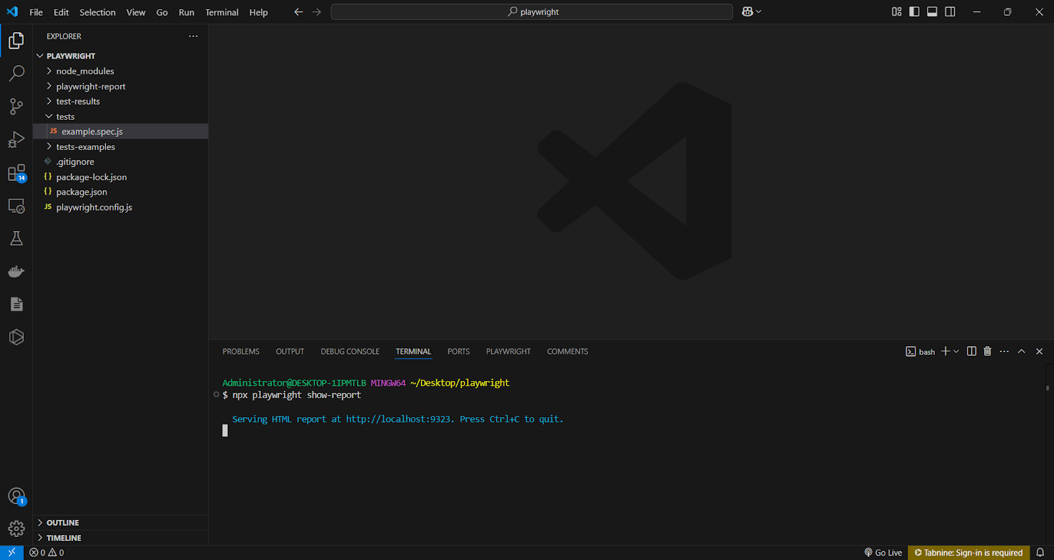Open the Search view icon
Screen dimensions: 1054x560
click(x=16, y=73)
